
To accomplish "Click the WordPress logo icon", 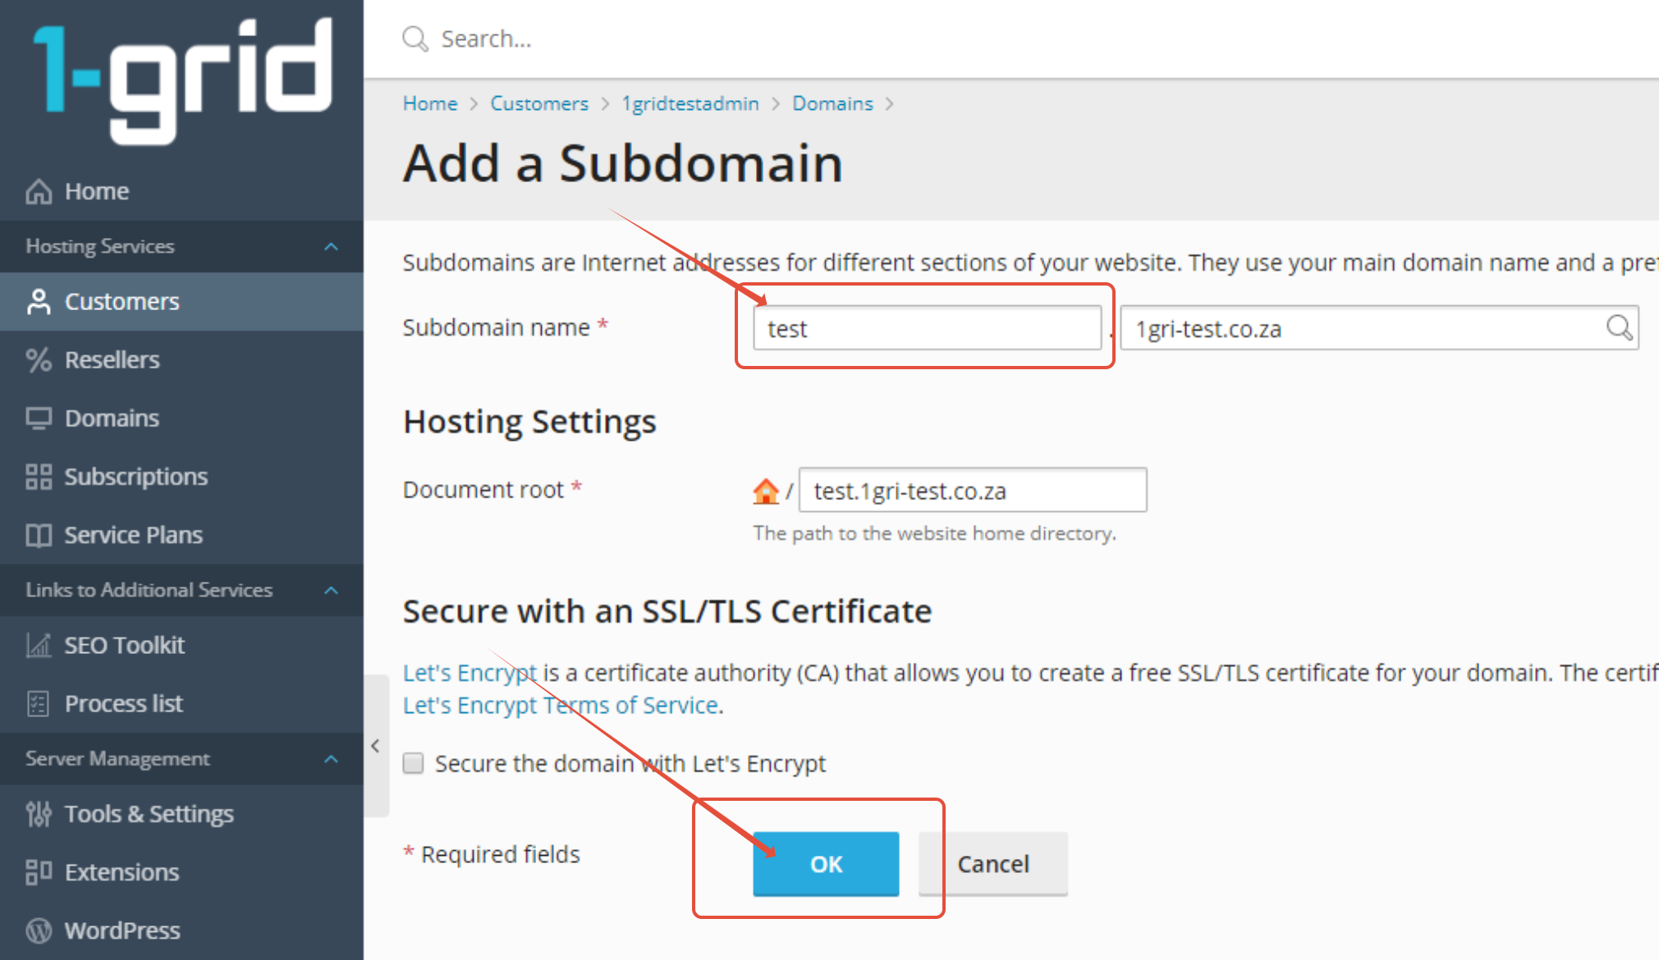I will click(39, 930).
